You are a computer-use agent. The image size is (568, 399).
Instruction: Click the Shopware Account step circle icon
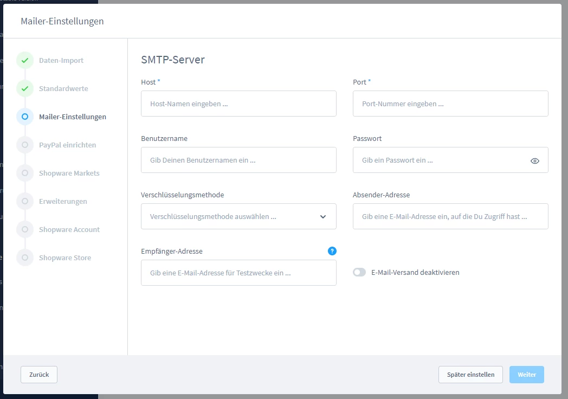25,229
